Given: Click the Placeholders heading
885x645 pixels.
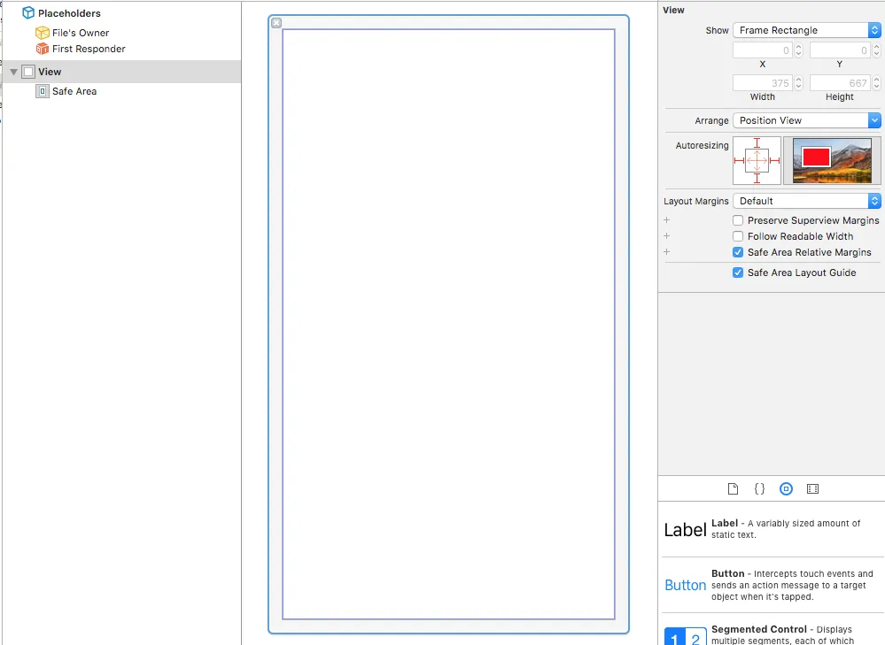Looking at the screenshot, I should coord(69,13).
